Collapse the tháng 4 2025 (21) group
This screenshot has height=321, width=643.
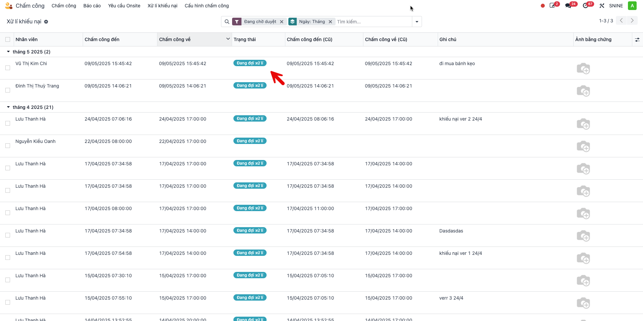[8, 107]
